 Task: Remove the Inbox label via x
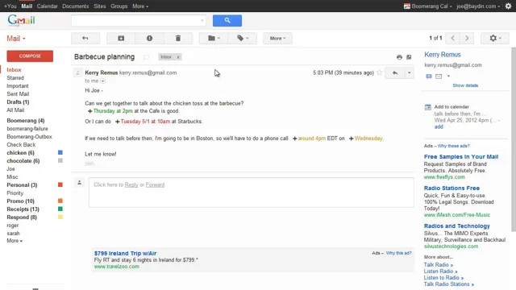coord(178,57)
